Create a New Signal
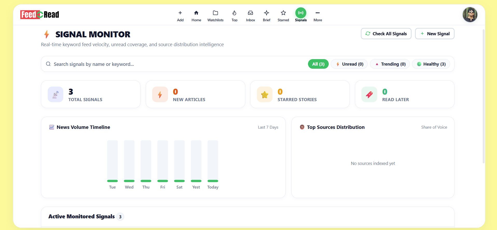497x230 pixels. click(x=435, y=34)
